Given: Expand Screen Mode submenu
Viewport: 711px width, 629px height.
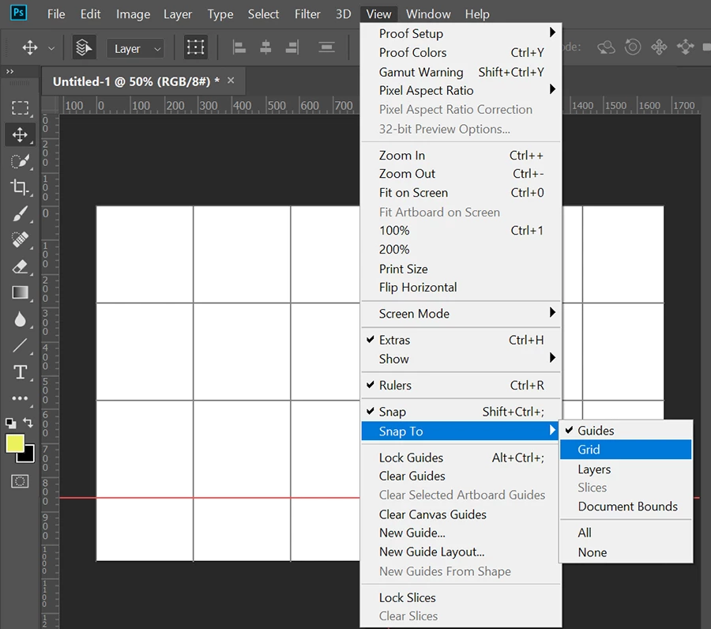Looking at the screenshot, I should click(461, 314).
